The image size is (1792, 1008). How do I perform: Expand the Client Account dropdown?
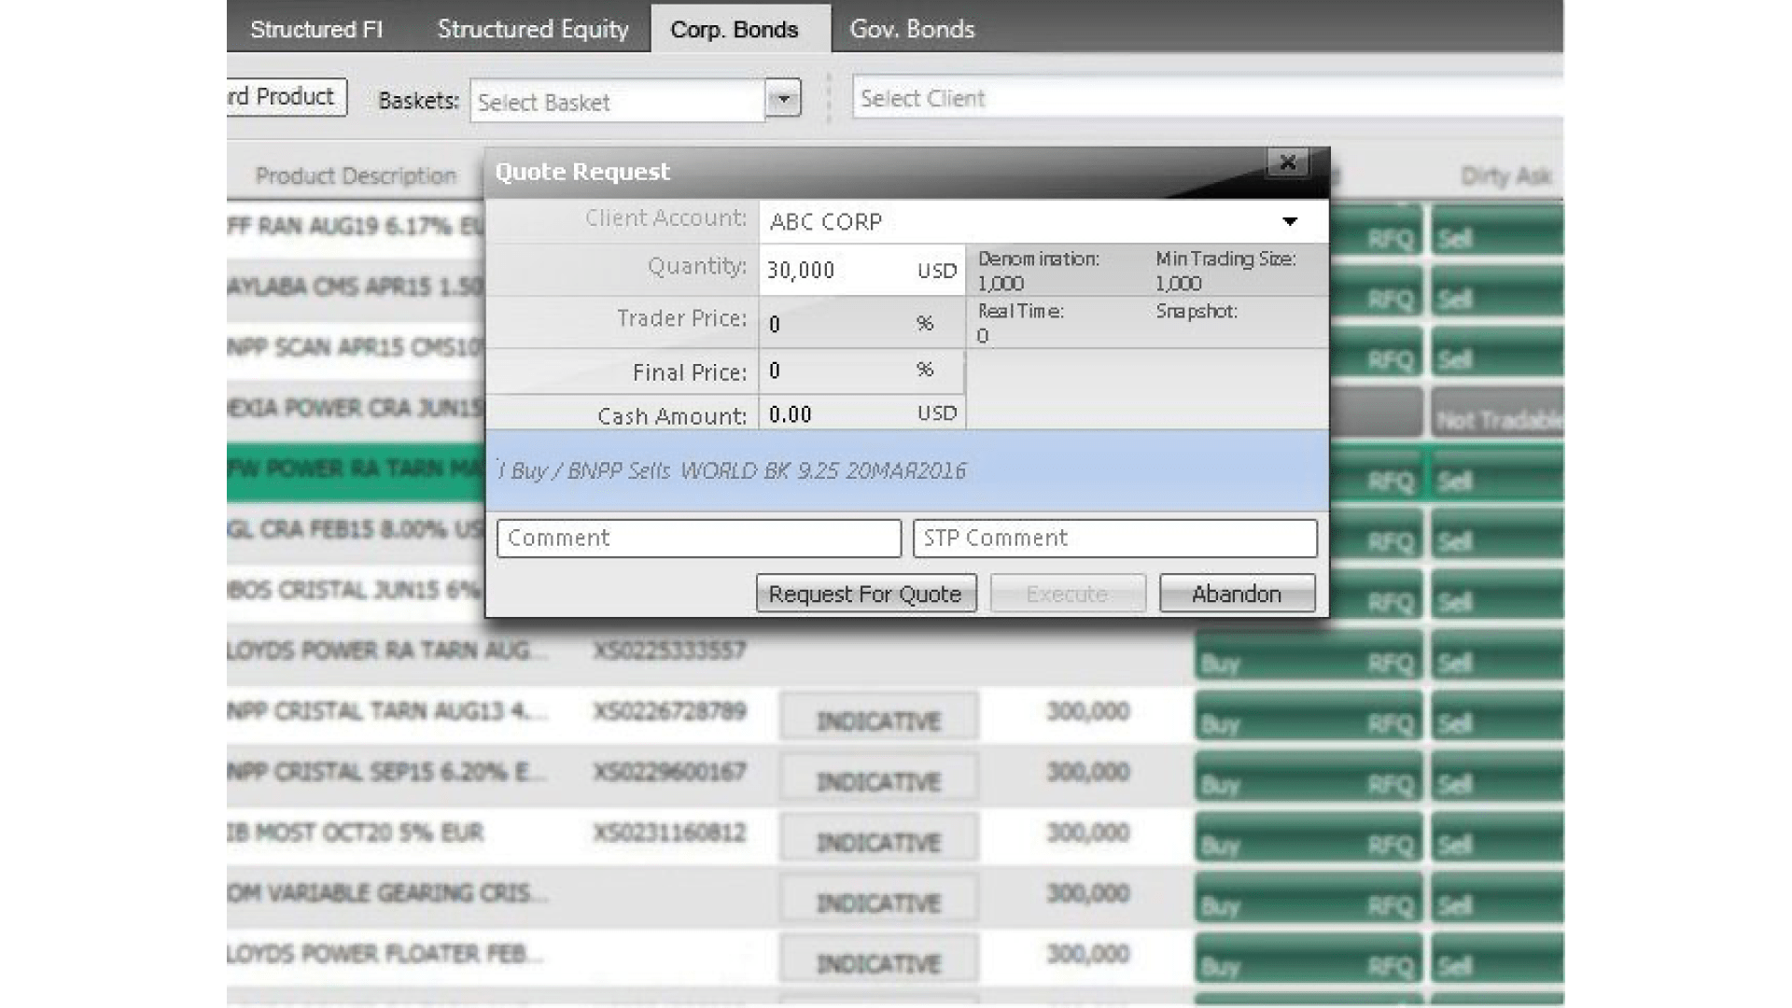(x=1289, y=222)
